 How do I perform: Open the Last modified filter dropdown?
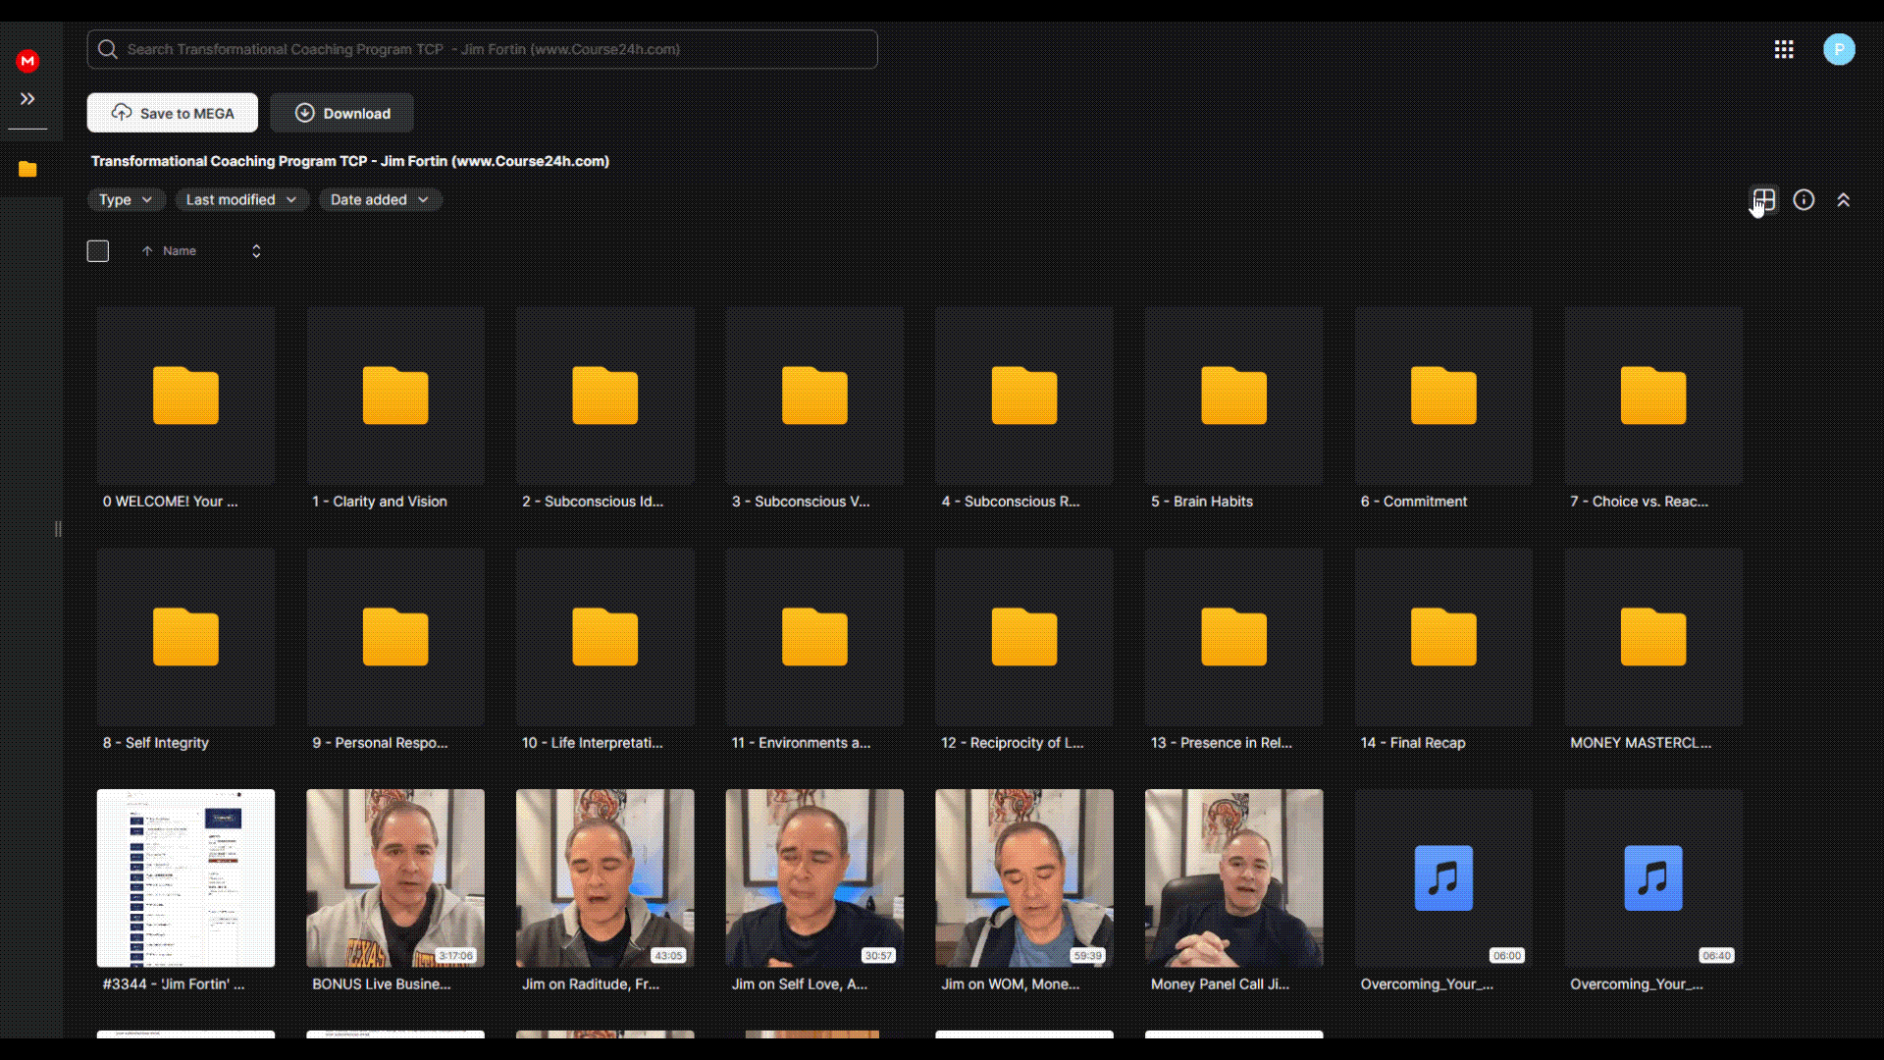(x=242, y=199)
